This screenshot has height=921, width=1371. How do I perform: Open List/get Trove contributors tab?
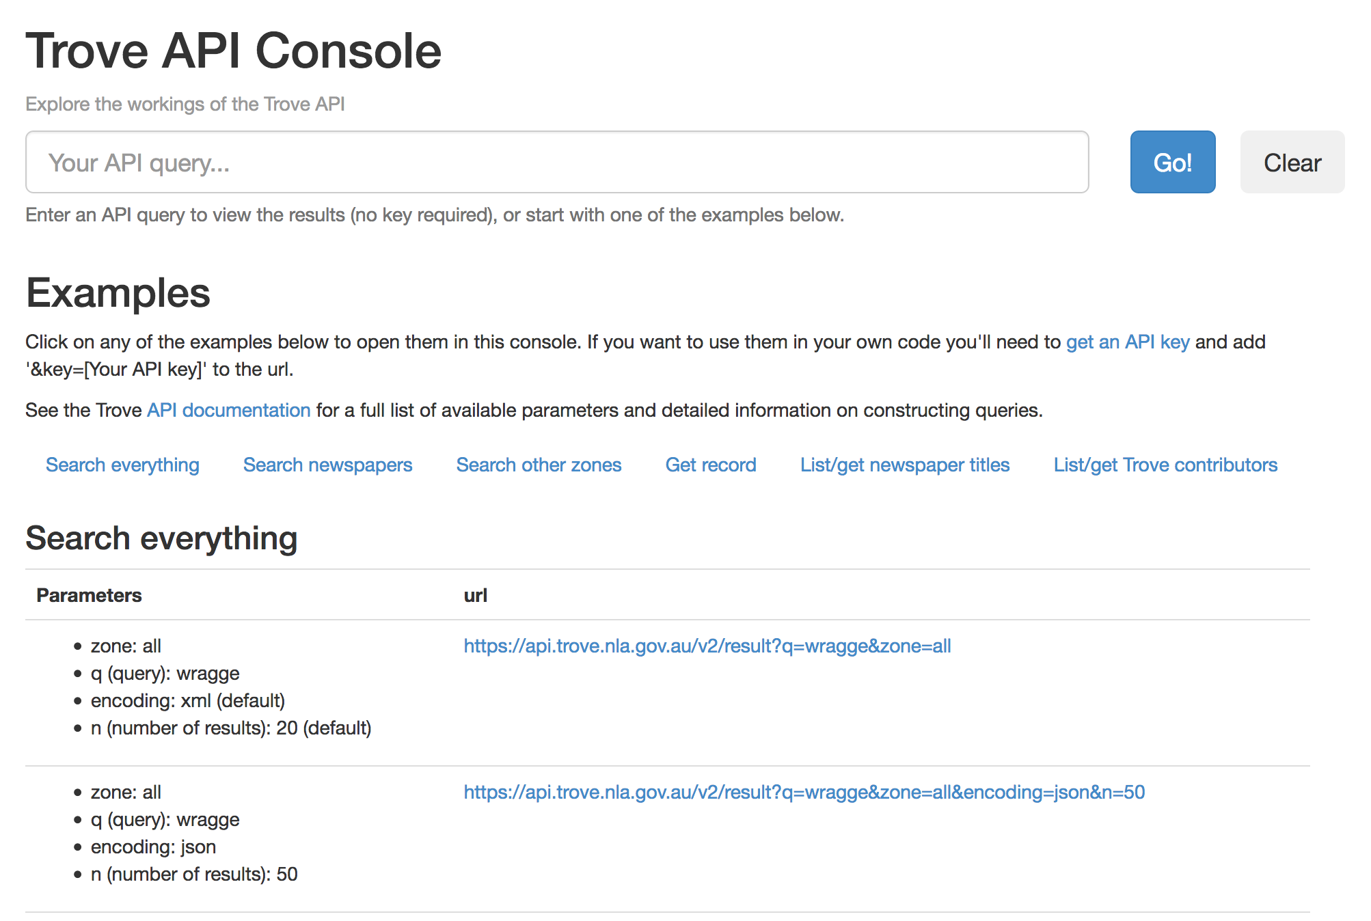1165,465
